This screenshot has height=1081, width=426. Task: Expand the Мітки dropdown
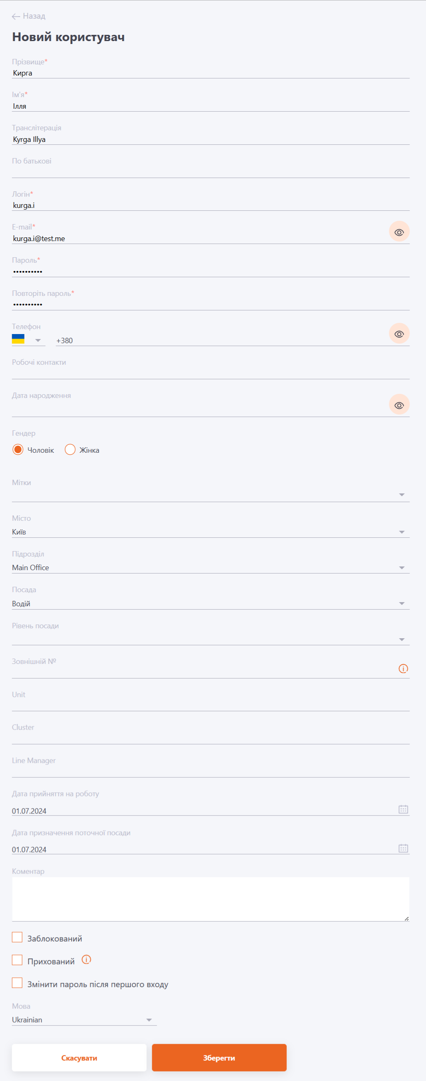click(211, 495)
